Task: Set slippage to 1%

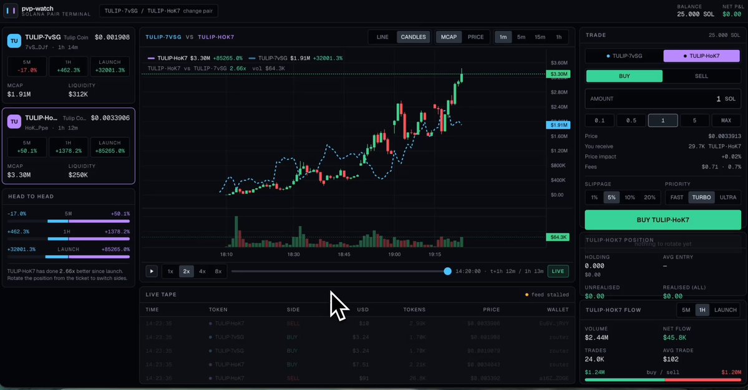Action: coord(595,197)
